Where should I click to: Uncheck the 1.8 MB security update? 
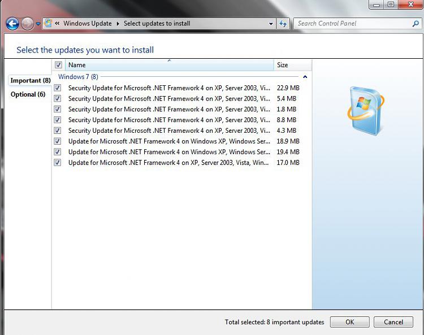pyautogui.click(x=57, y=109)
